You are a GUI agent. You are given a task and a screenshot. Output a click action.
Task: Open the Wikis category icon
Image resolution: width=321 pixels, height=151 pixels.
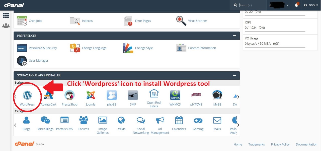click(122, 120)
